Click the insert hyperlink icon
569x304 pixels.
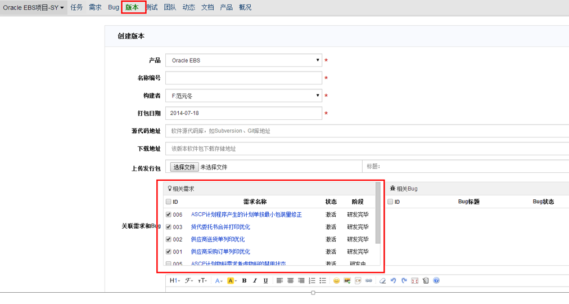(x=369, y=281)
